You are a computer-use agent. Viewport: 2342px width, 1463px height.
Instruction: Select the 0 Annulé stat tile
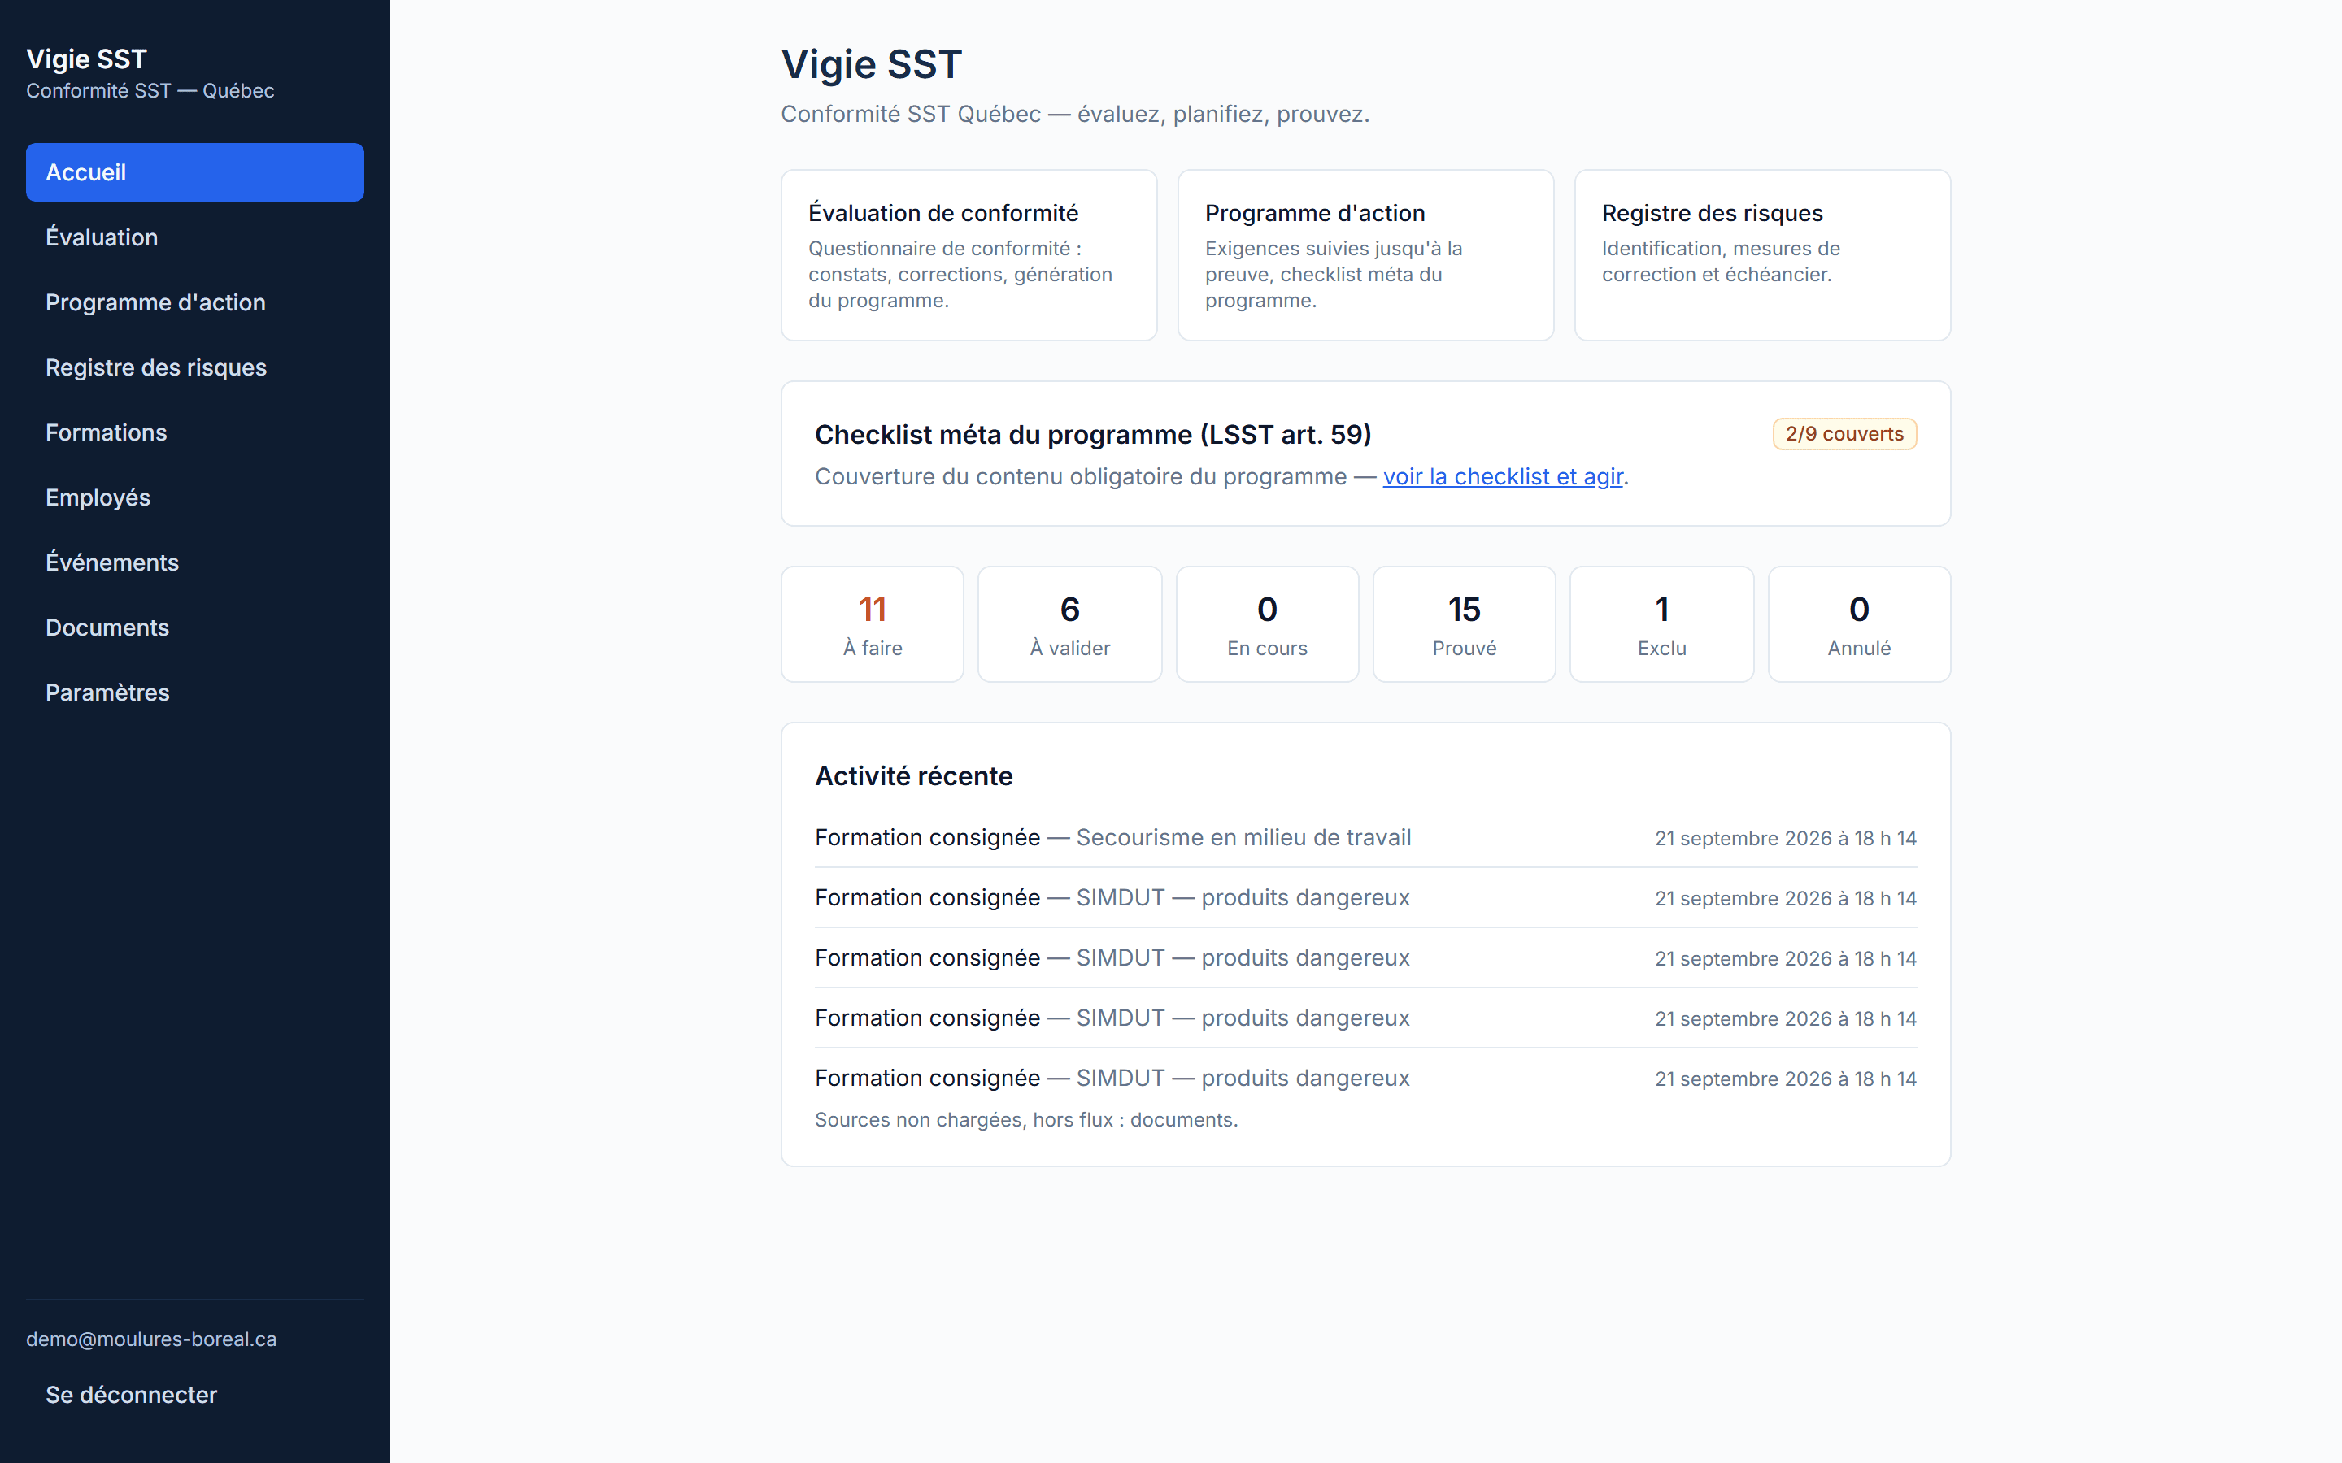pos(1859,624)
